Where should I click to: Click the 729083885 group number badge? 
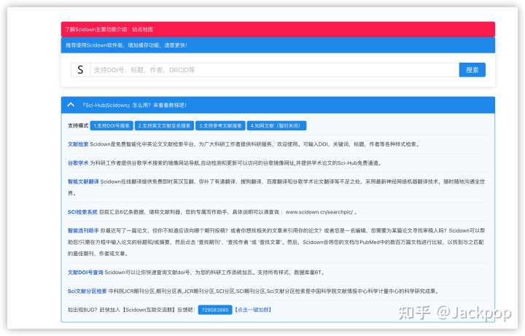coord(214,310)
